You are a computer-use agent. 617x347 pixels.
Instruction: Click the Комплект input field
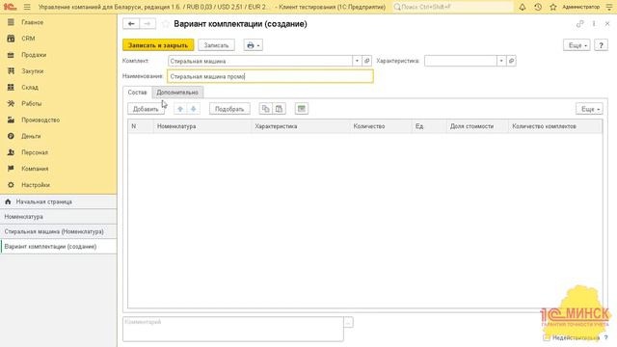(x=260, y=61)
